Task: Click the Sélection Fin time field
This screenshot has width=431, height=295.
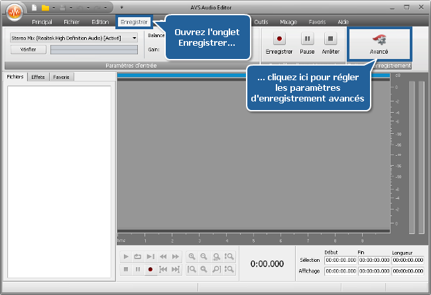Action: point(374,260)
